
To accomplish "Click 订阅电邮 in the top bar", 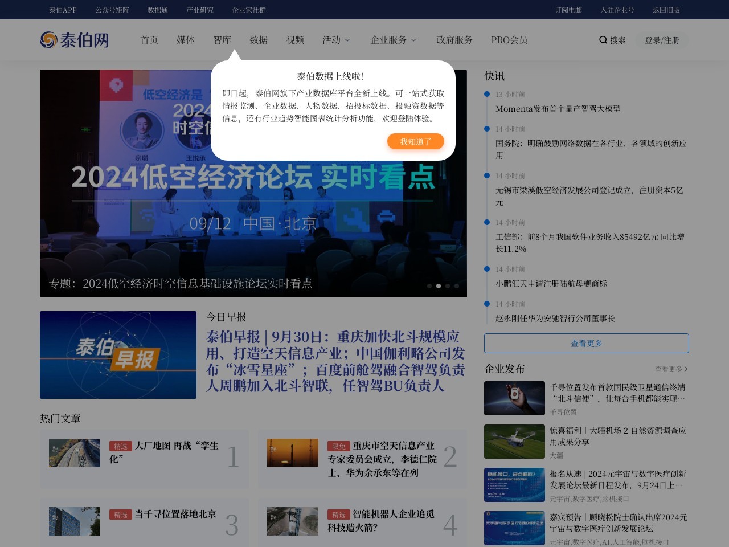I will point(568,10).
